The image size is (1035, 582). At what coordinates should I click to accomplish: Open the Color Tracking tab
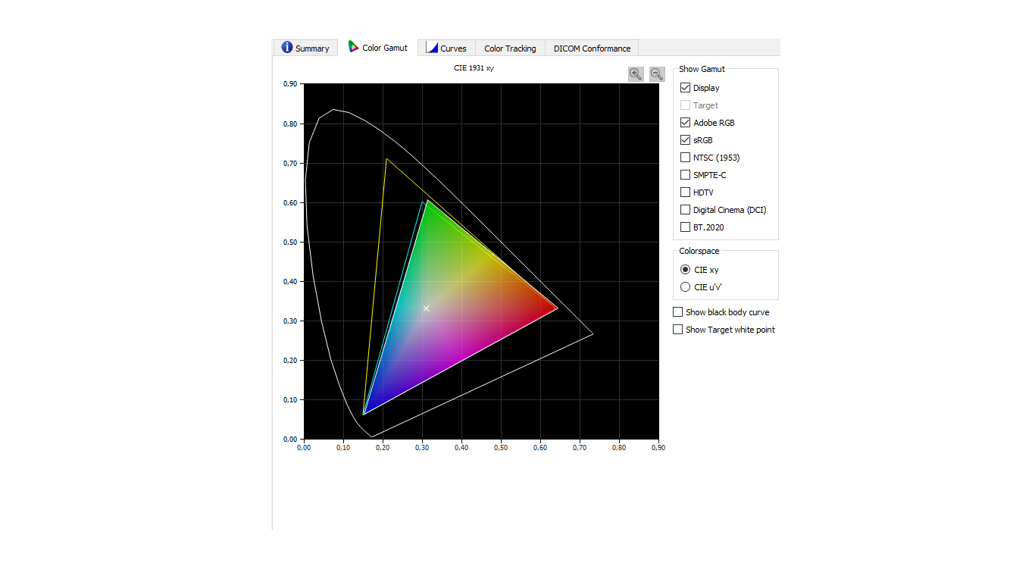[x=510, y=48]
